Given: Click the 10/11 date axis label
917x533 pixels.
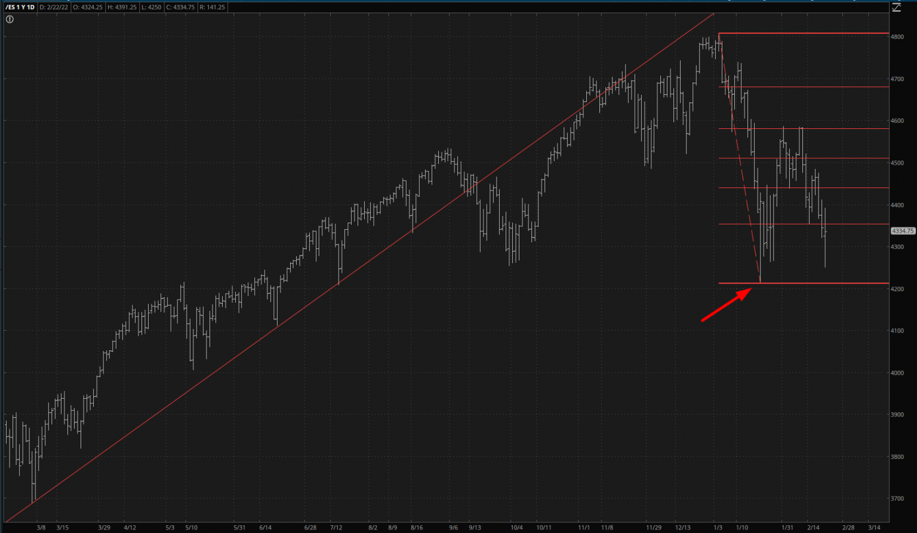Looking at the screenshot, I should [x=543, y=528].
